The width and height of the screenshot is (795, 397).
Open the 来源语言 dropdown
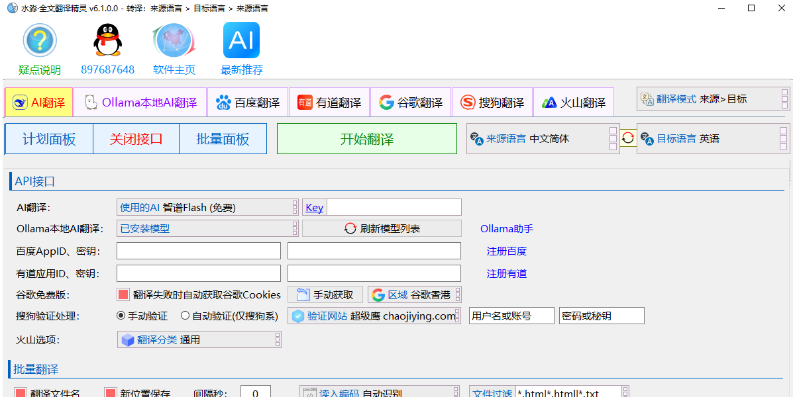[x=541, y=138]
